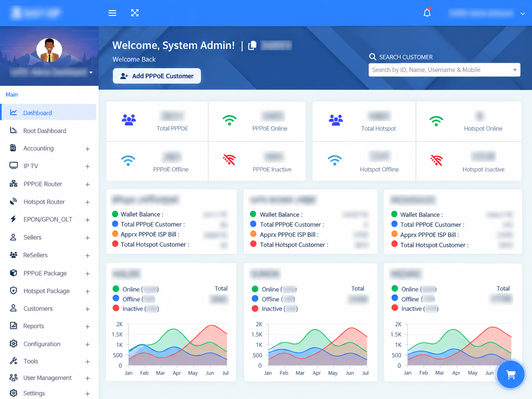Image resolution: width=532 pixels, height=399 pixels.
Task: Click the blurred logo in top-left header
Action: pos(36,13)
